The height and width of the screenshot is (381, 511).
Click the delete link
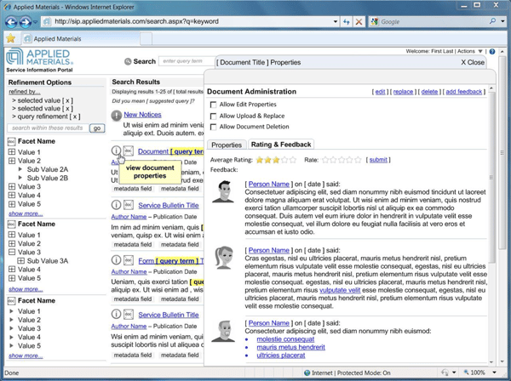click(x=429, y=92)
